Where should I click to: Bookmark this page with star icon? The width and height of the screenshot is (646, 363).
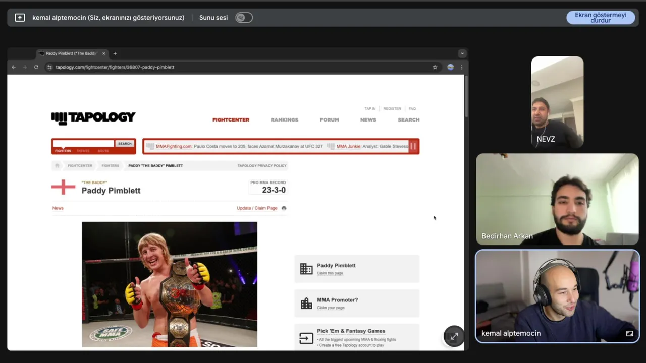click(x=435, y=67)
